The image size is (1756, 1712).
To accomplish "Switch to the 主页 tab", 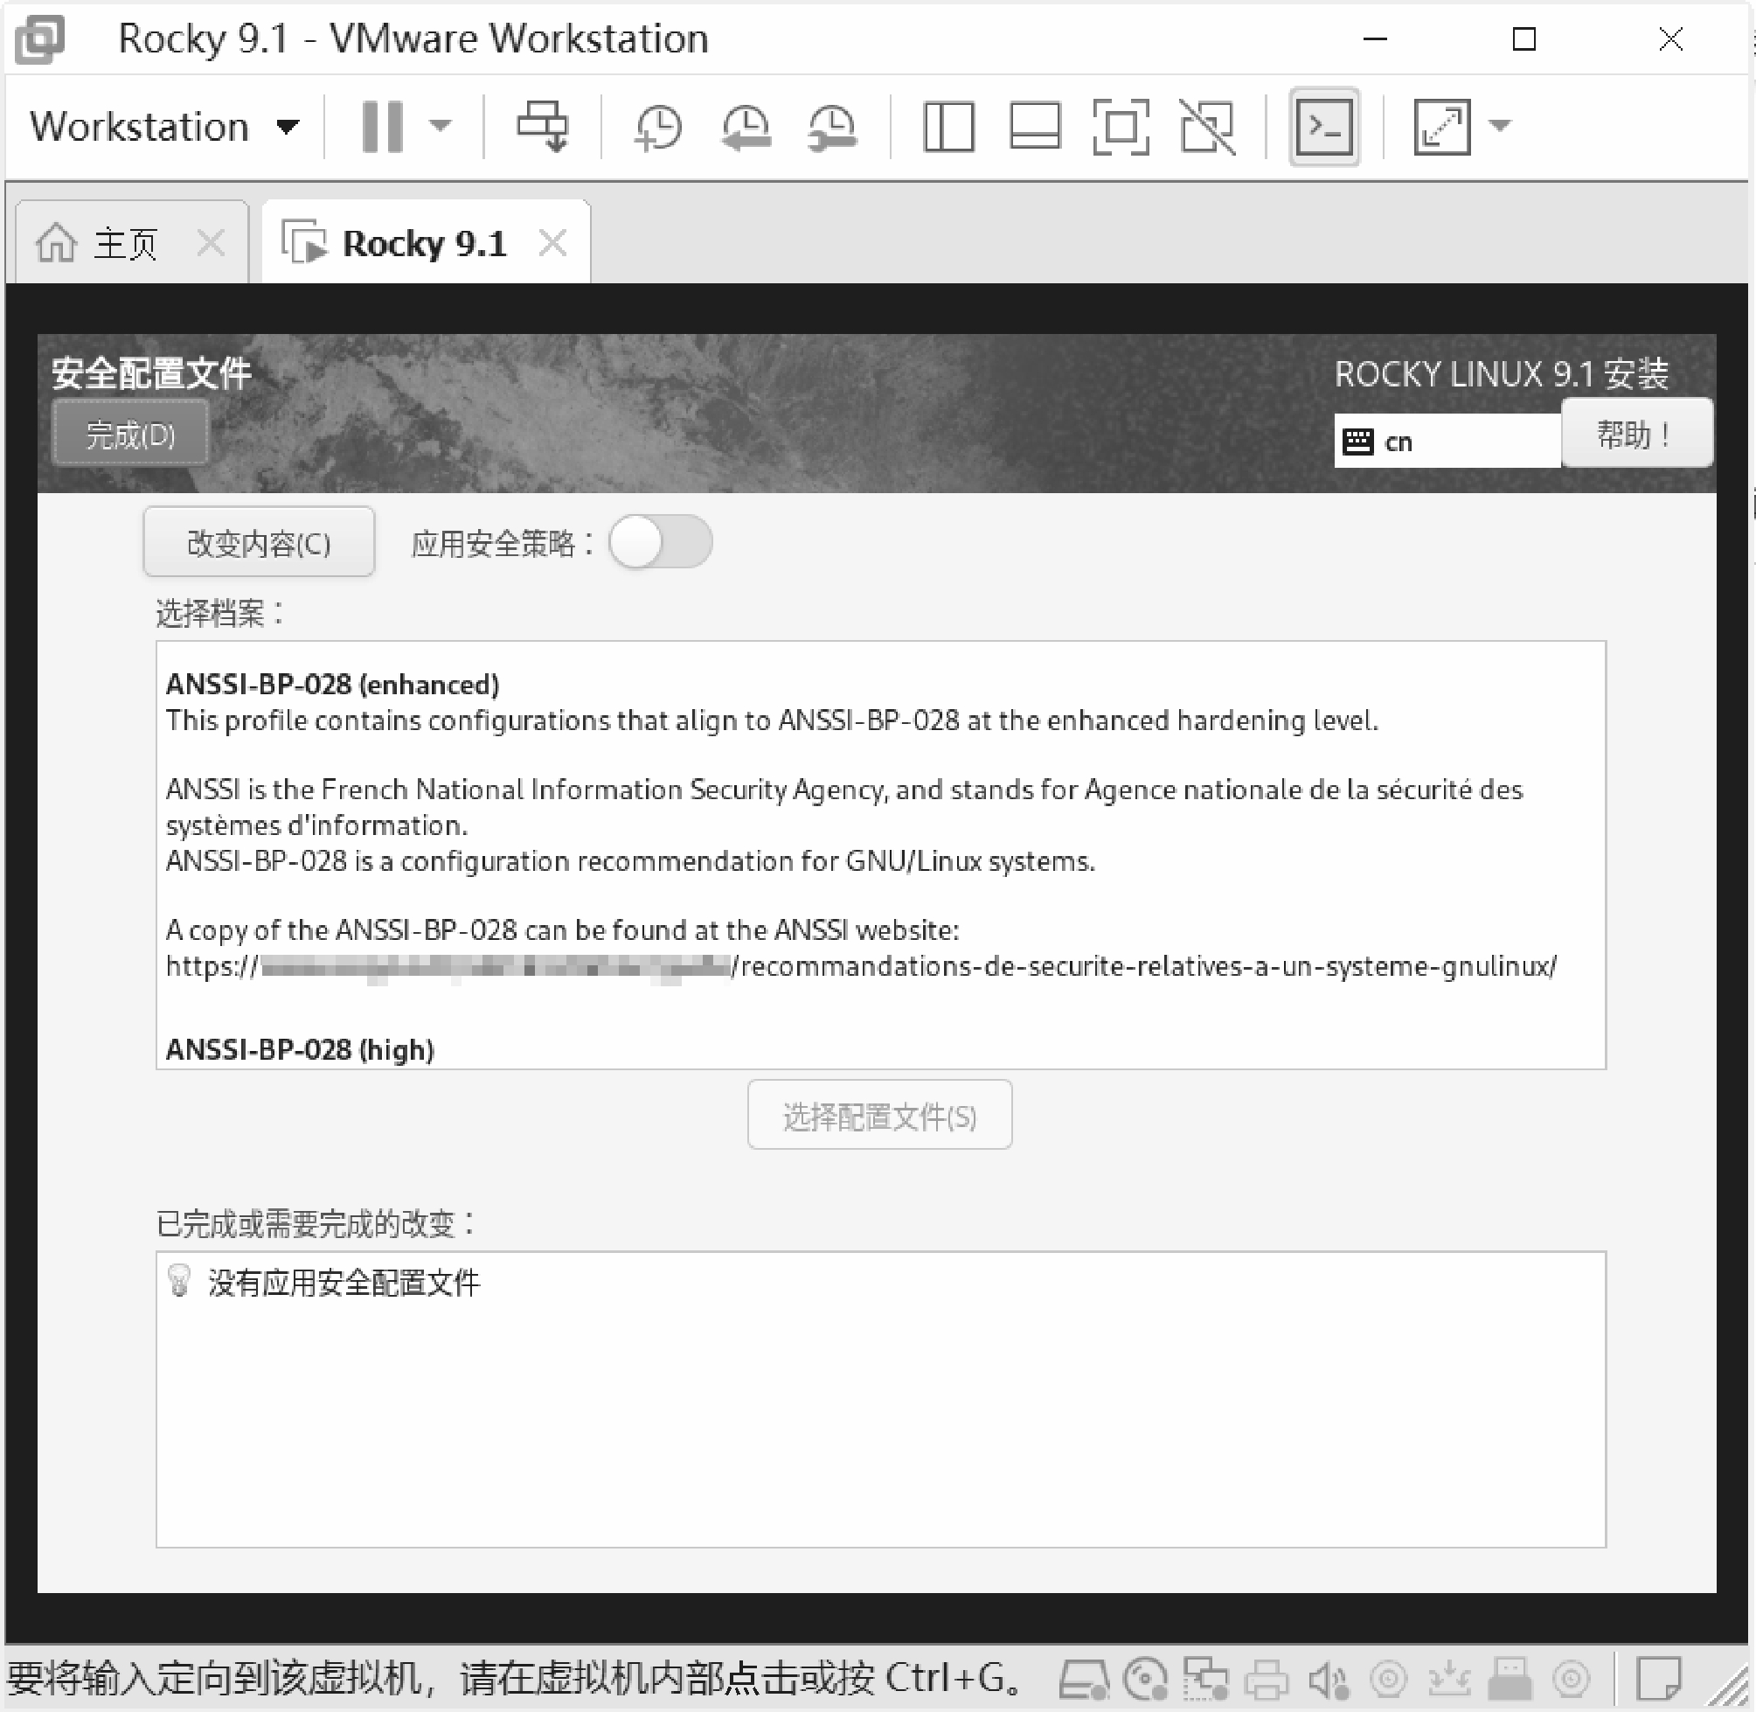I will [x=124, y=244].
